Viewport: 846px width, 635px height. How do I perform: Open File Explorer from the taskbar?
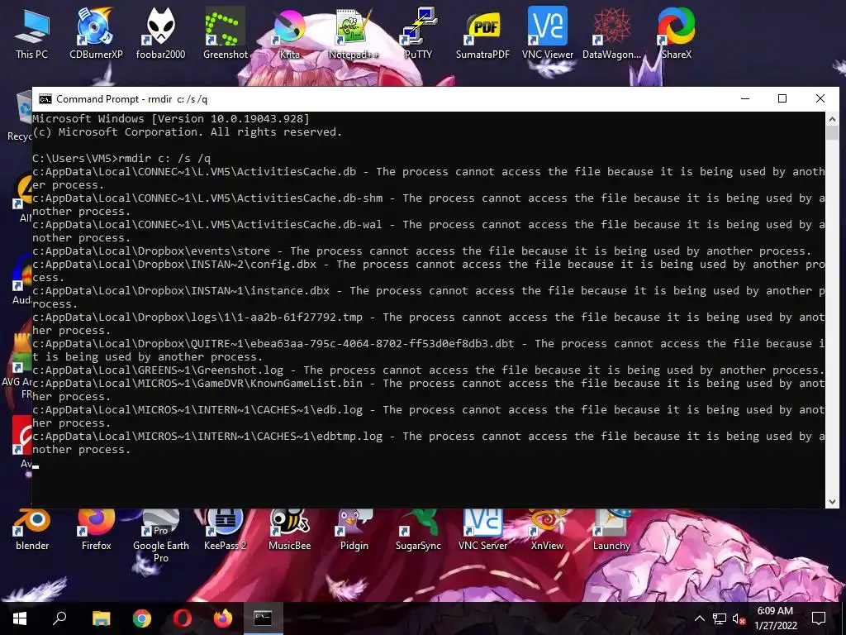(101, 618)
